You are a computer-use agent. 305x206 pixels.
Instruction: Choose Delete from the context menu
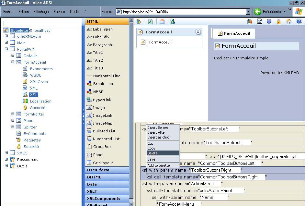click(152, 153)
